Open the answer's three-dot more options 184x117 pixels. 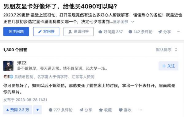click(x=140, y=110)
